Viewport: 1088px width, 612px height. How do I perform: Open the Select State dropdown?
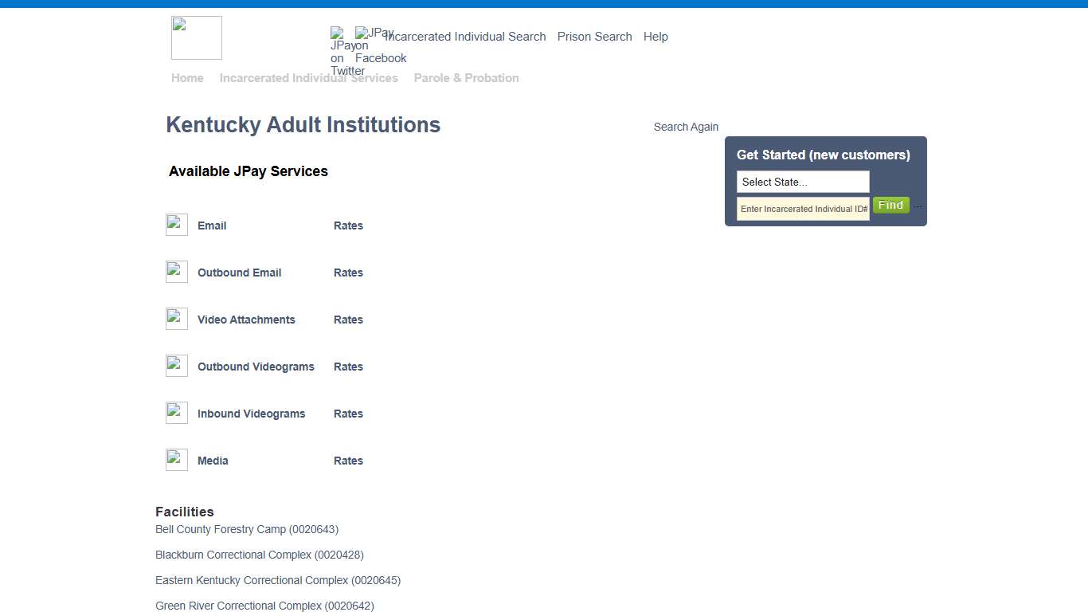coord(802,182)
